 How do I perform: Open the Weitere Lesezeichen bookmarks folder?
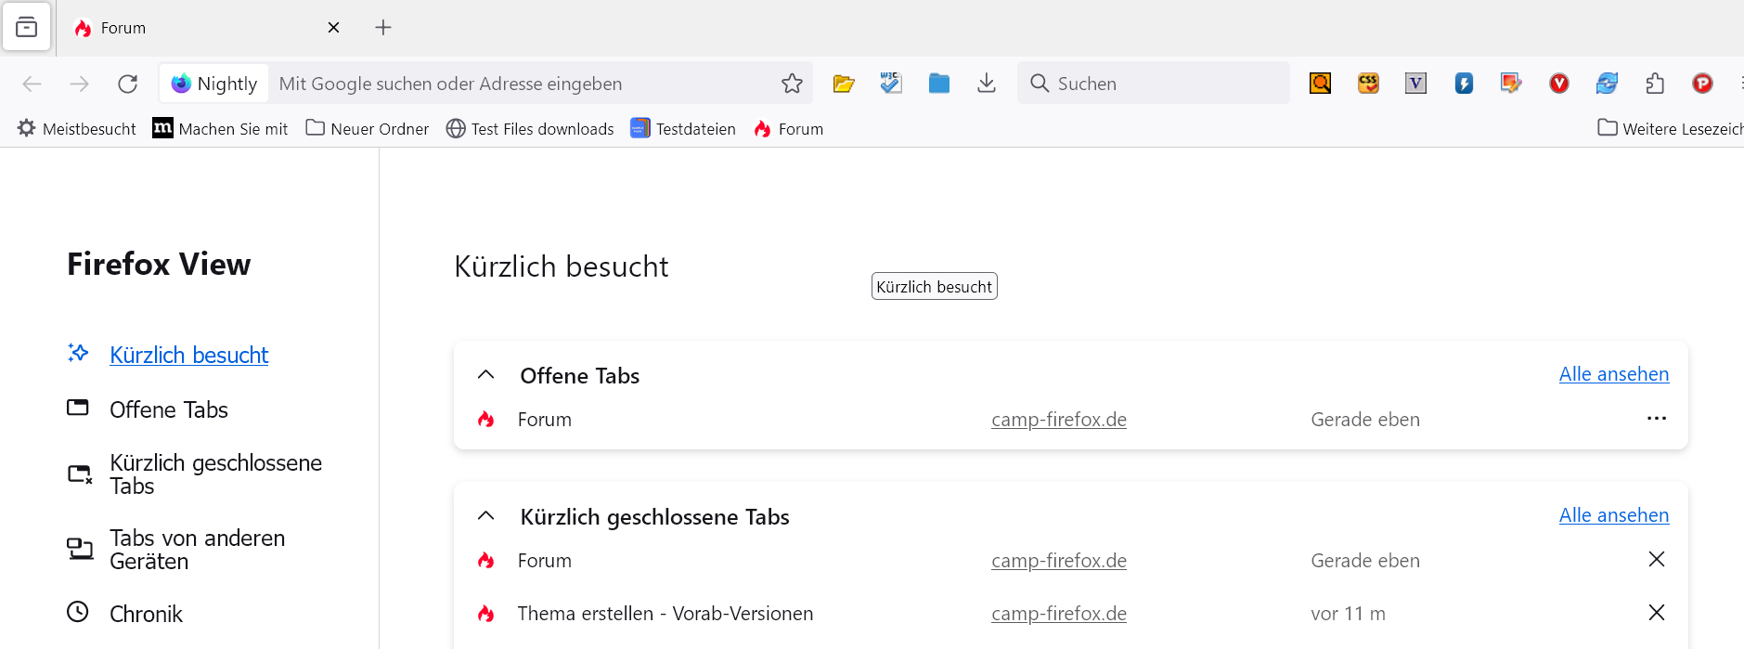1671,129
